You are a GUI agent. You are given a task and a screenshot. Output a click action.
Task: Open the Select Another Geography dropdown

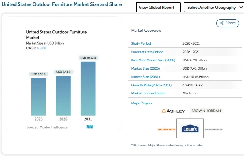(213, 7)
